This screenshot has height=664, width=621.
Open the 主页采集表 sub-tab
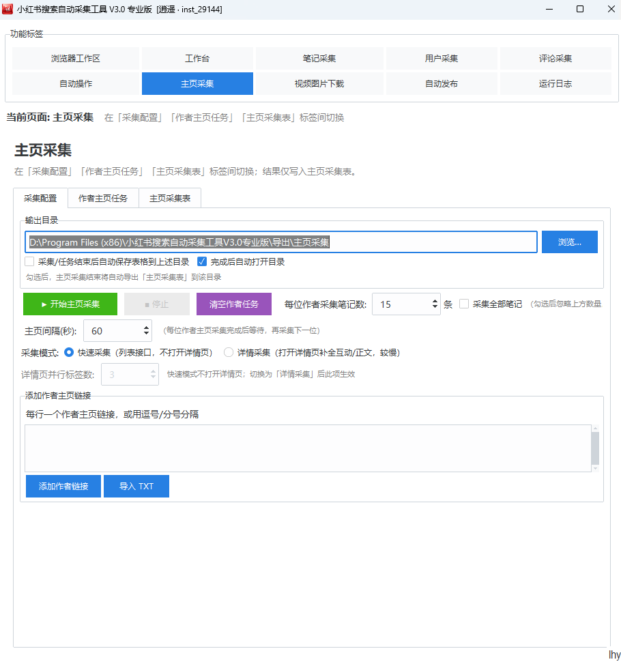coord(170,198)
